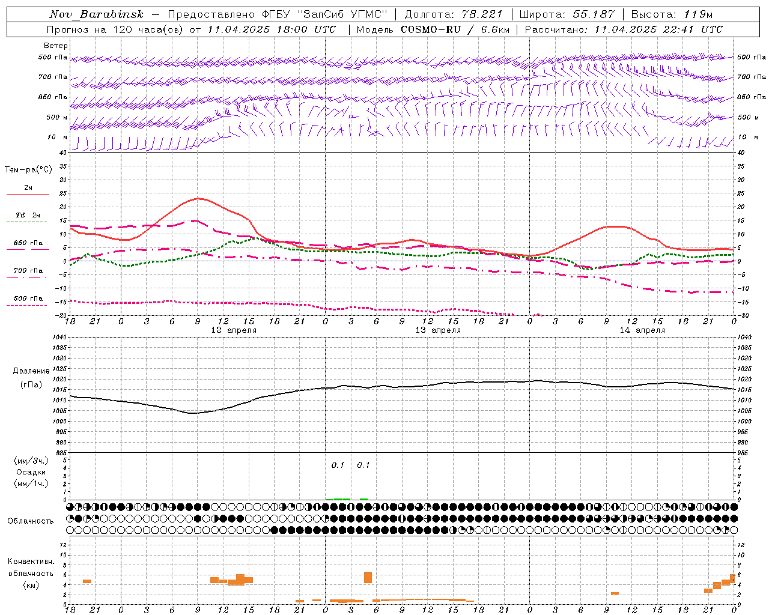769x615 pixels.
Task: Click the small orange bar near 10h April 14
Action: [615, 593]
